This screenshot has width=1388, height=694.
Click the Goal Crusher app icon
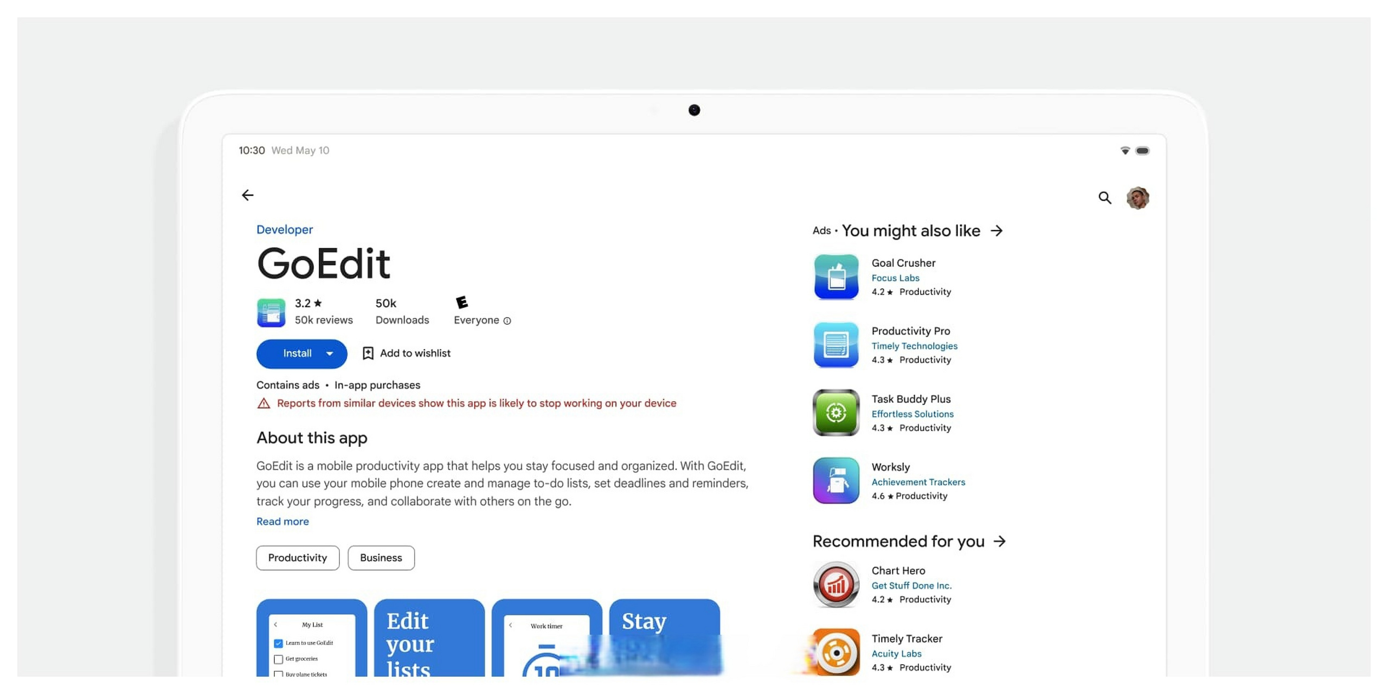tap(835, 276)
